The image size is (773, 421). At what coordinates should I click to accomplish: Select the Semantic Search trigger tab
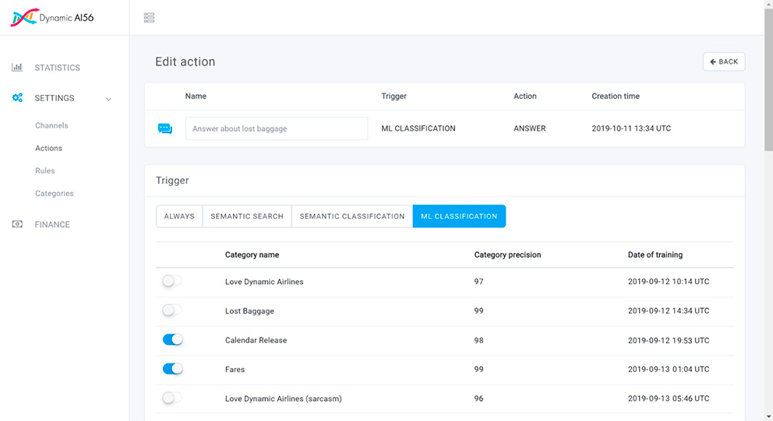pyautogui.click(x=247, y=216)
